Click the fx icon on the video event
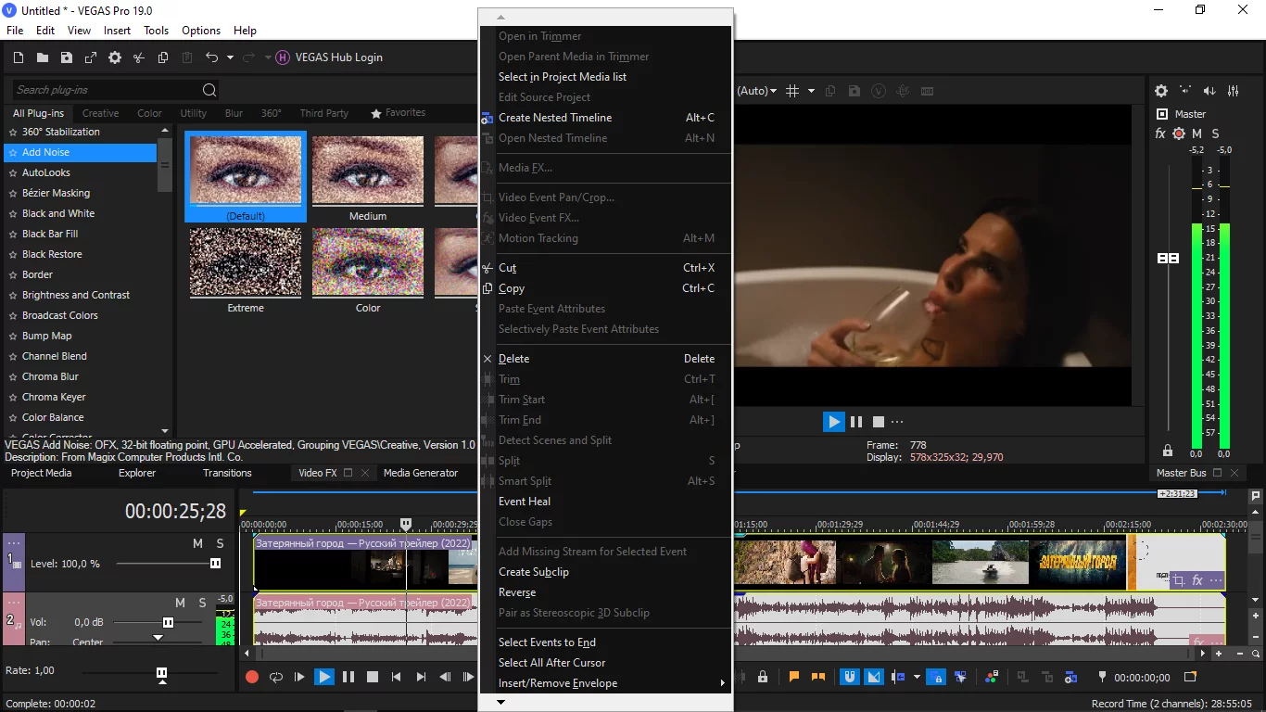Viewport: 1266px width, 712px height. pos(1197,580)
